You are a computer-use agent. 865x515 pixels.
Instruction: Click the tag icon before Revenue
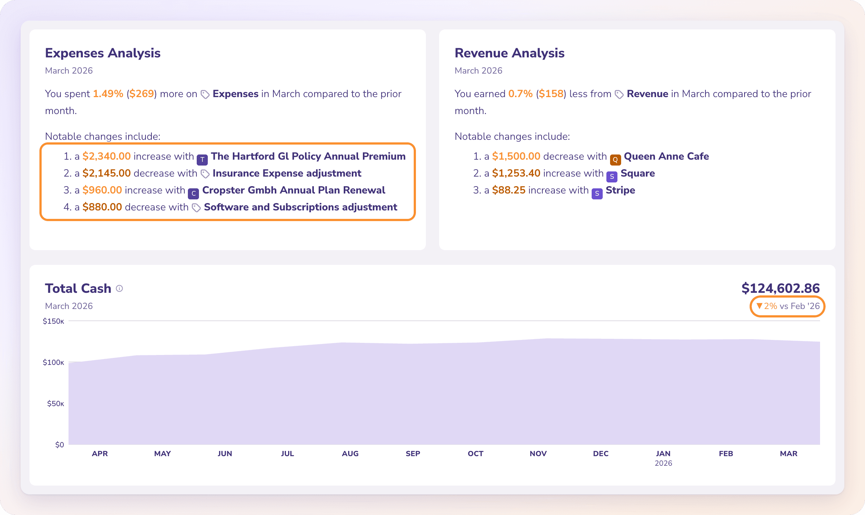pyautogui.click(x=619, y=95)
